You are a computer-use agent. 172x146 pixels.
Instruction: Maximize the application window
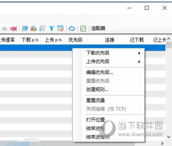pyautogui.click(x=147, y=8)
